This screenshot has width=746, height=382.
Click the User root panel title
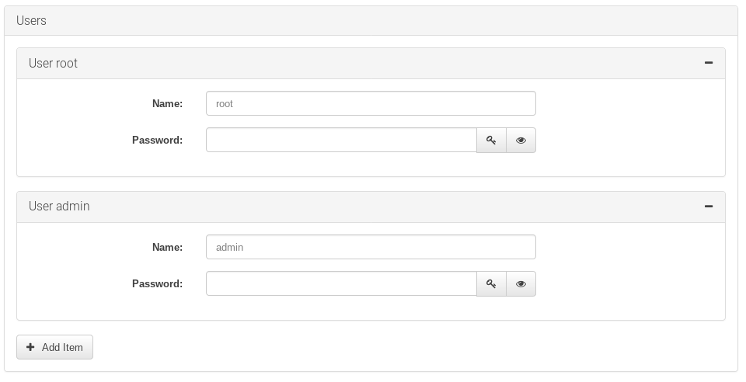pyautogui.click(x=53, y=63)
